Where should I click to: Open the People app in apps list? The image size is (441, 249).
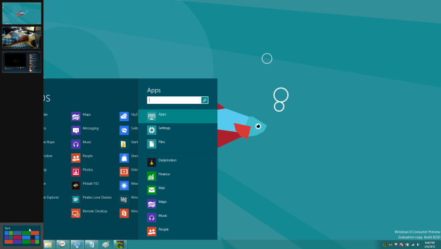76,158
